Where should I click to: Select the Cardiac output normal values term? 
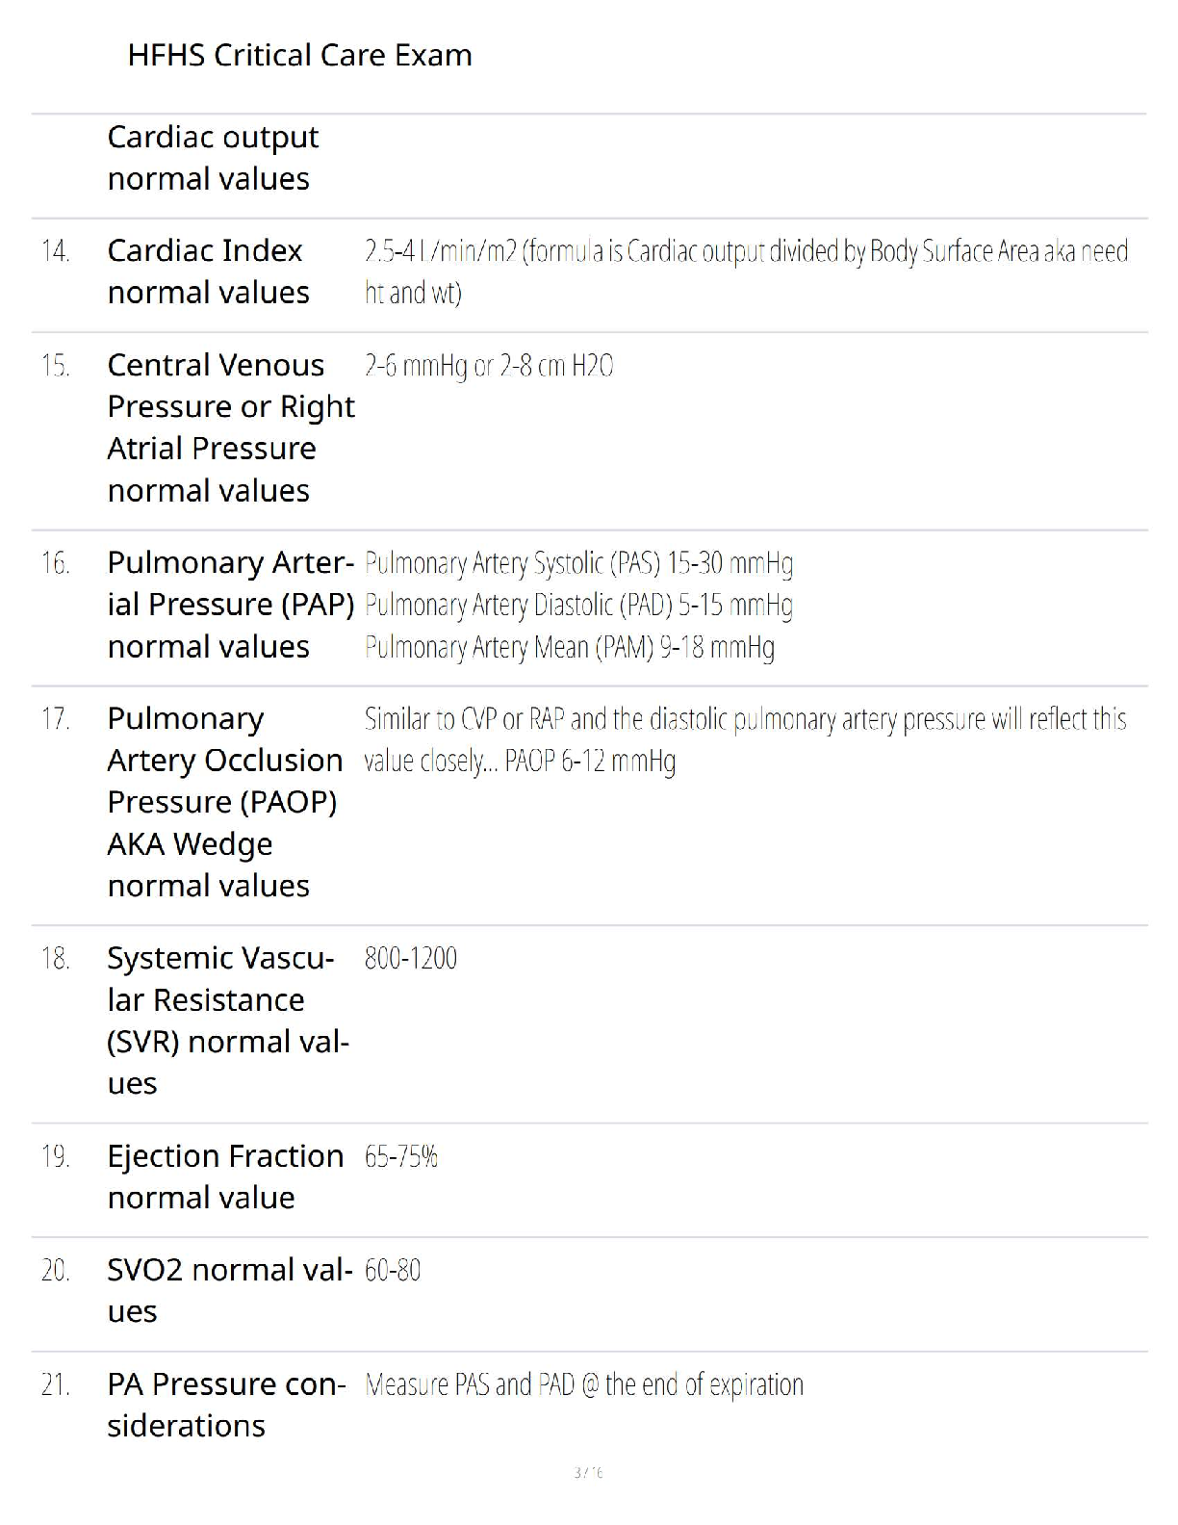(x=213, y=158)
